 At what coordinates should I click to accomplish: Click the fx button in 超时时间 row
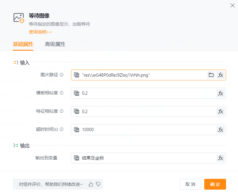pos(221,130)
